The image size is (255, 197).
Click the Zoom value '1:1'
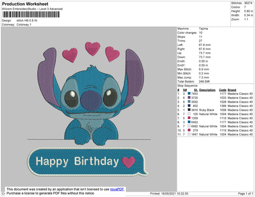coord(246,20)
